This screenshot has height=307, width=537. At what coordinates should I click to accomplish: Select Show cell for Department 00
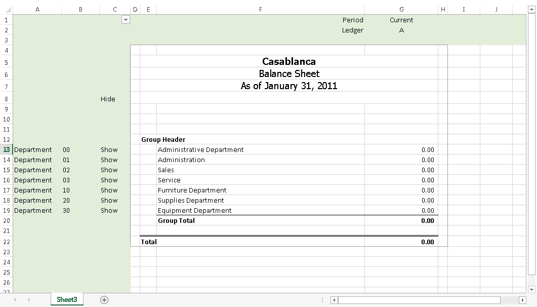(109, 150)
